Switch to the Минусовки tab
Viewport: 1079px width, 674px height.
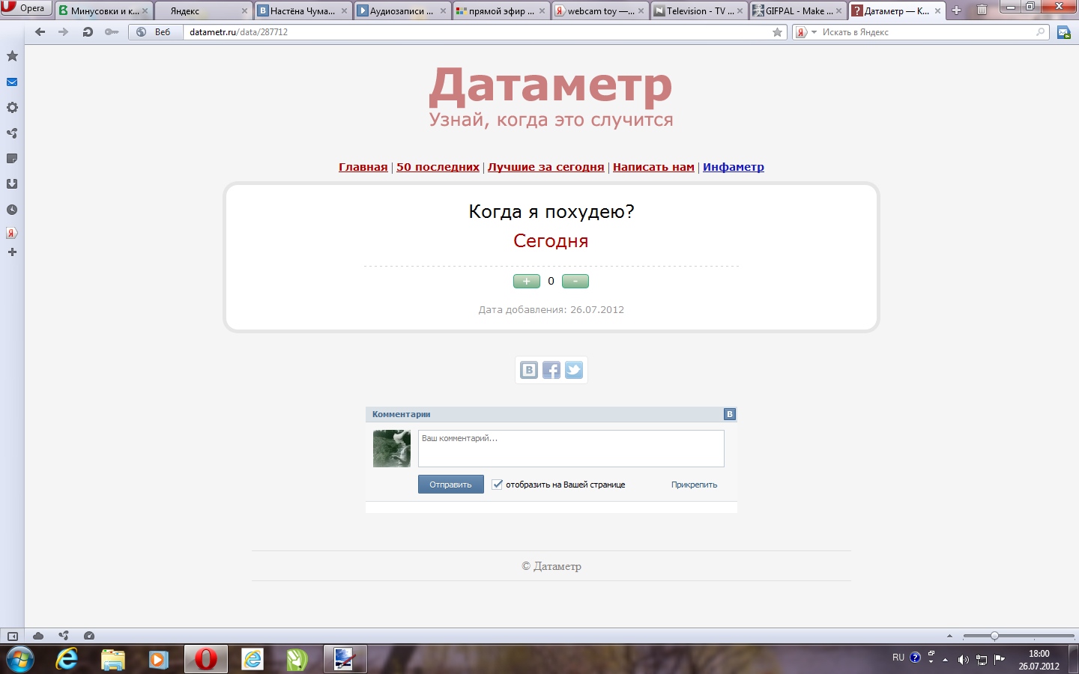(x=103, y=10)
